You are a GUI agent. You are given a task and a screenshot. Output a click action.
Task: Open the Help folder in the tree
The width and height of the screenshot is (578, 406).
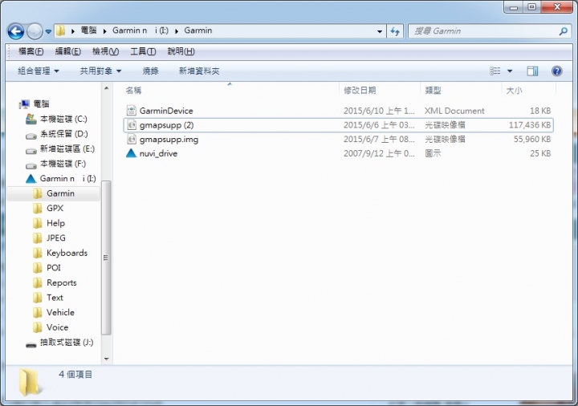pyautogui.click(x=55, y=223)
